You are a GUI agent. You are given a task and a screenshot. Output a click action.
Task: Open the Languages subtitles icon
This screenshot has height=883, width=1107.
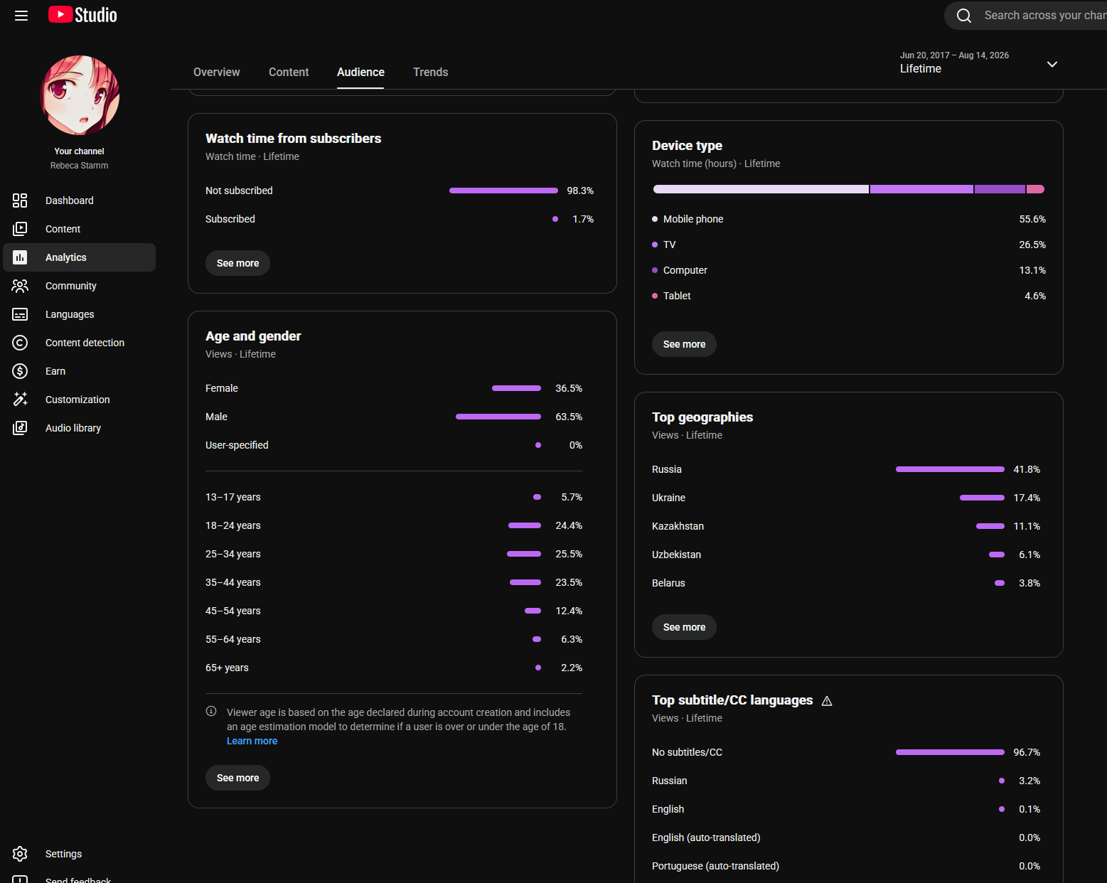click(20, 314)
